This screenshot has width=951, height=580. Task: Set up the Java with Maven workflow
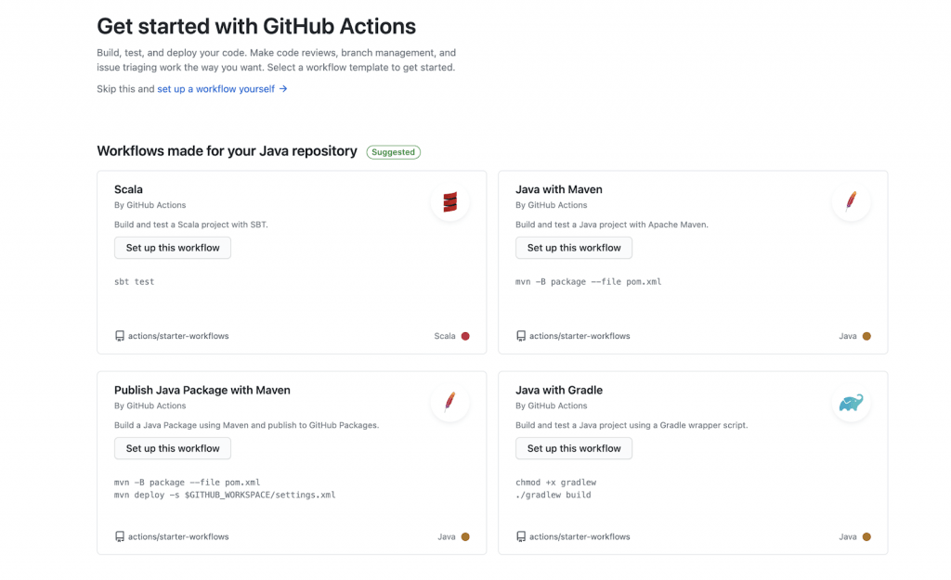point(574,248)
